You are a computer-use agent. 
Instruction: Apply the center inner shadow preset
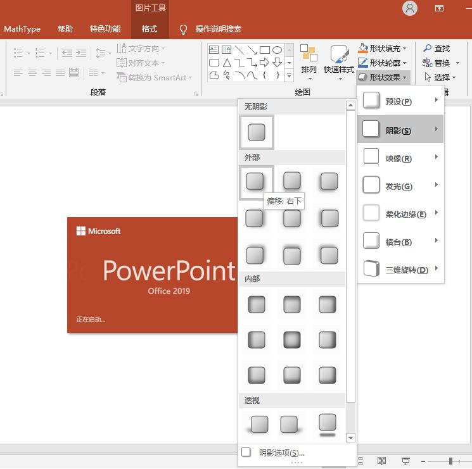(x=292, y=340)
